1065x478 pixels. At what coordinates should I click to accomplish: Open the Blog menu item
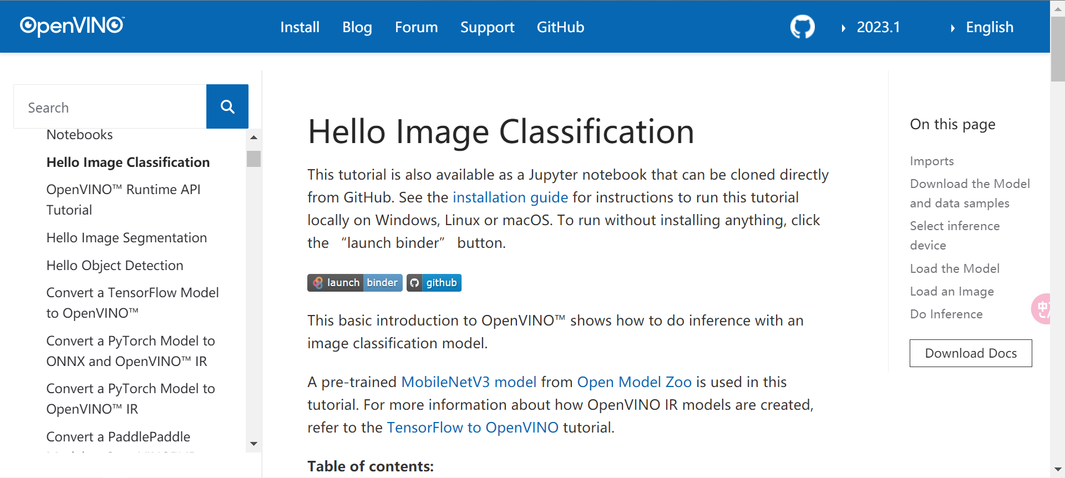(357, 27)
